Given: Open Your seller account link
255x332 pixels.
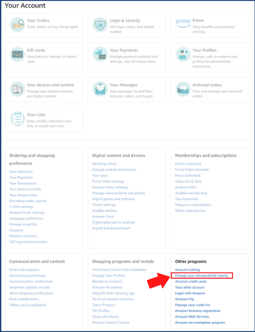Looking at the screenshot, I should click(190, 288).
